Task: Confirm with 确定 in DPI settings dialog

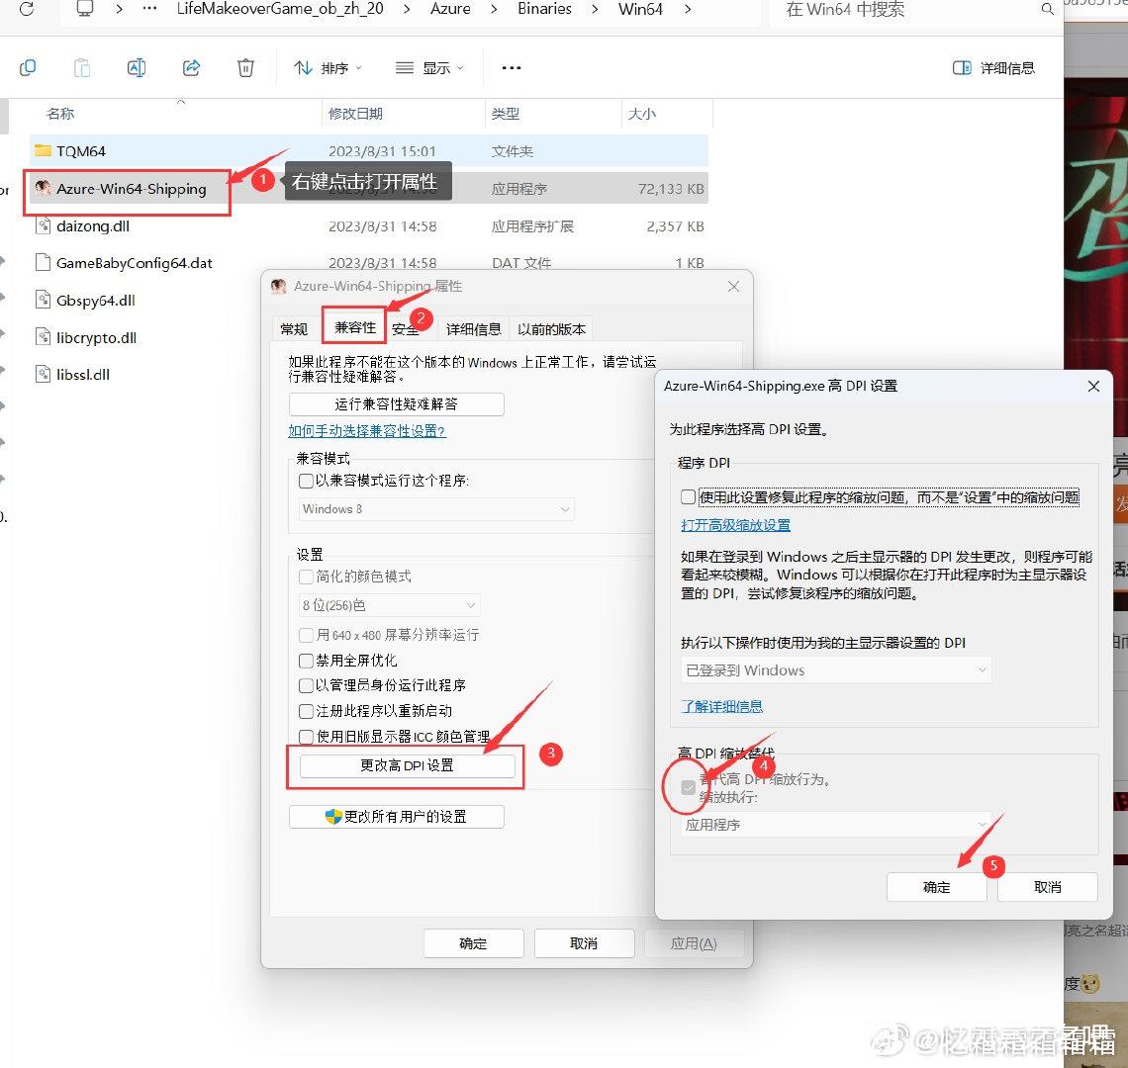Action: [937, 887]
